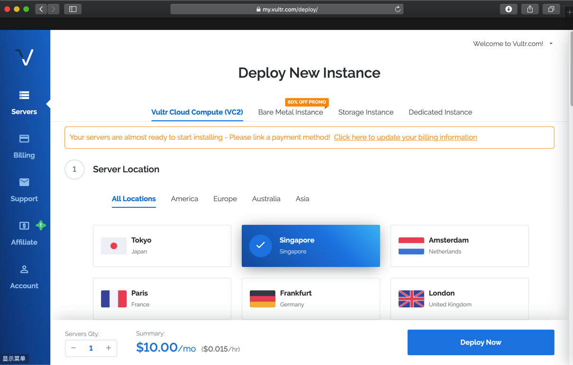
Task: Click the 60% OFF PROMO badge
Action: point(307,102)
